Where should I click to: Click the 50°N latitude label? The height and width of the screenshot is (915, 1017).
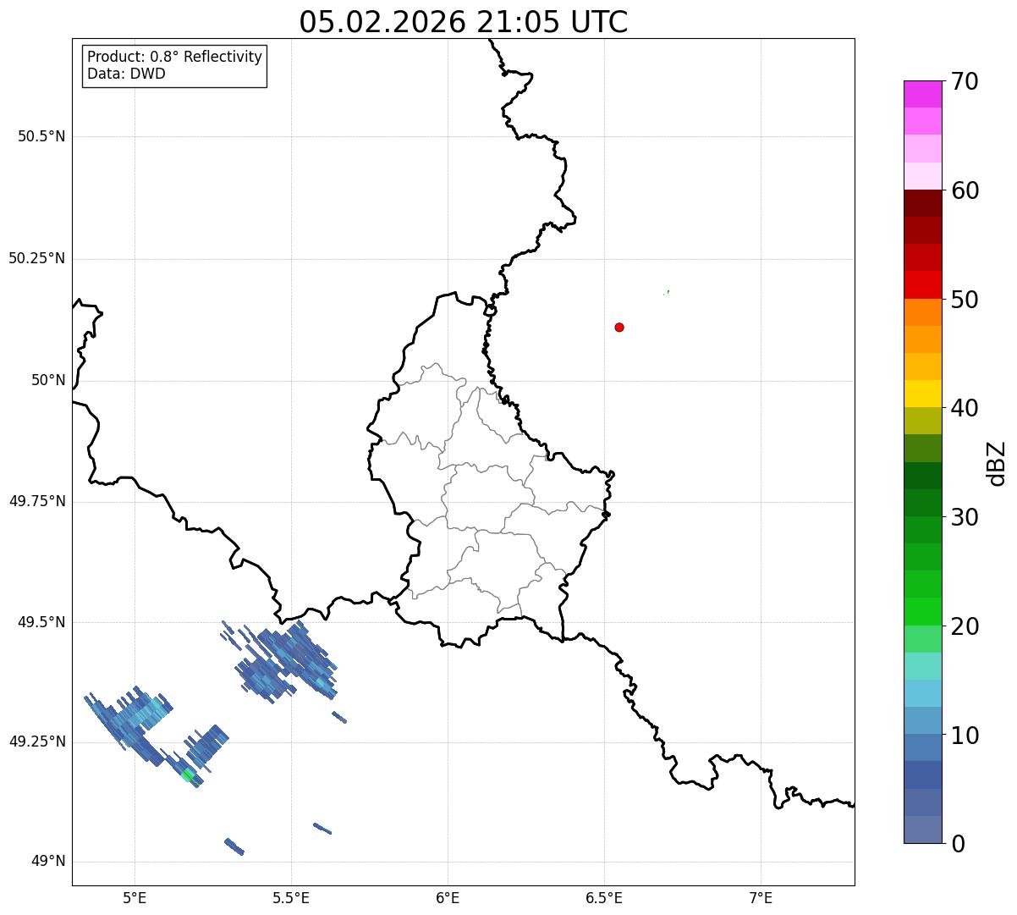pyautogui.click(x=48, y=381)
